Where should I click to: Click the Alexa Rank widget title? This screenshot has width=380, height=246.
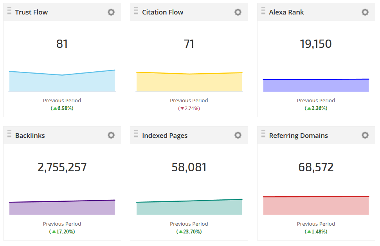[x=286, y=12]
